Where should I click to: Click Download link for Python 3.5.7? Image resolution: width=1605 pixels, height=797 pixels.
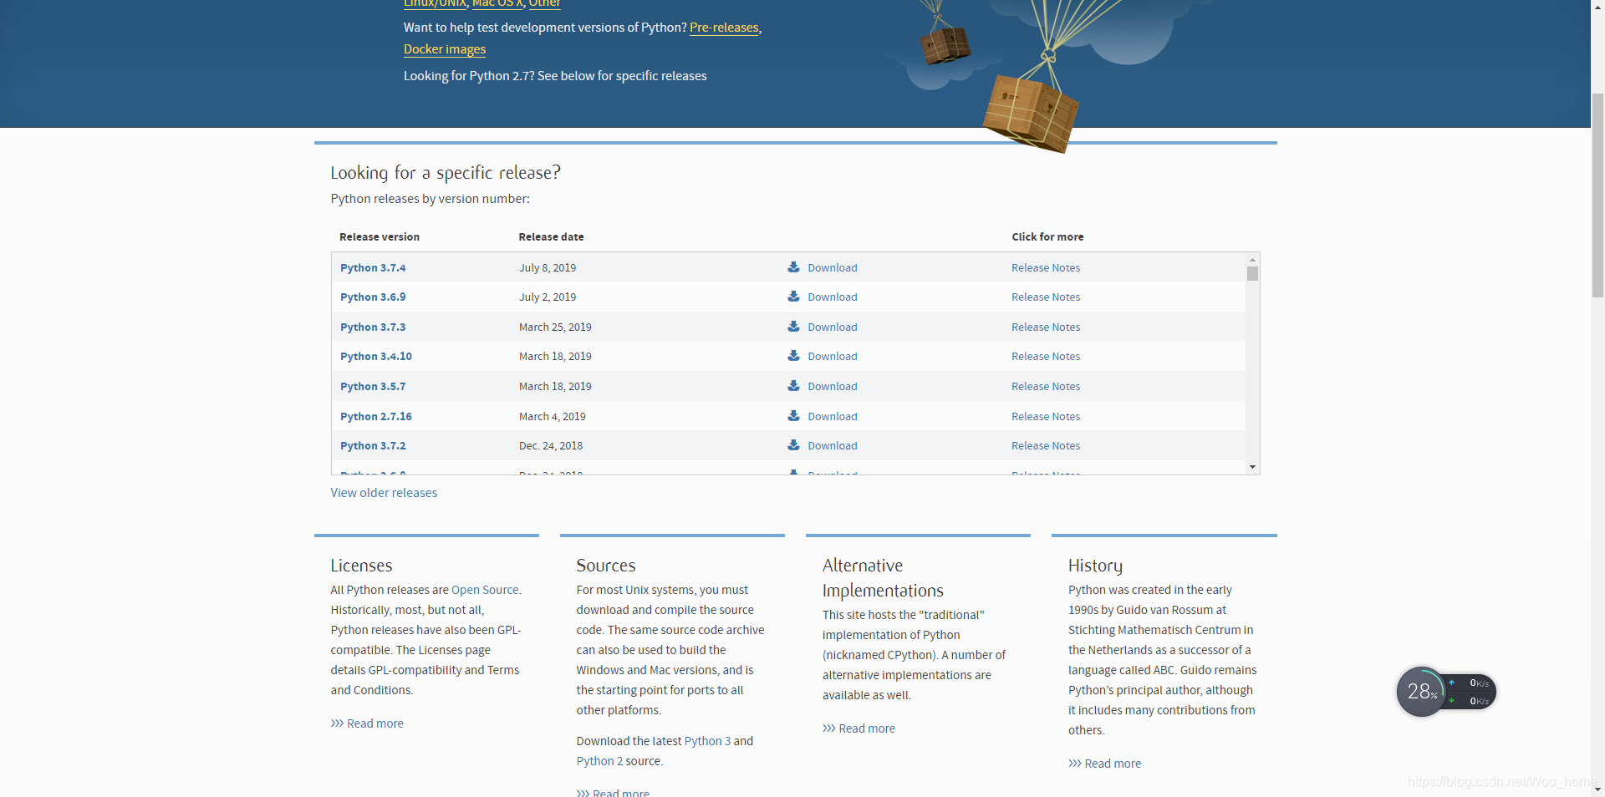[x=833, y=387]
